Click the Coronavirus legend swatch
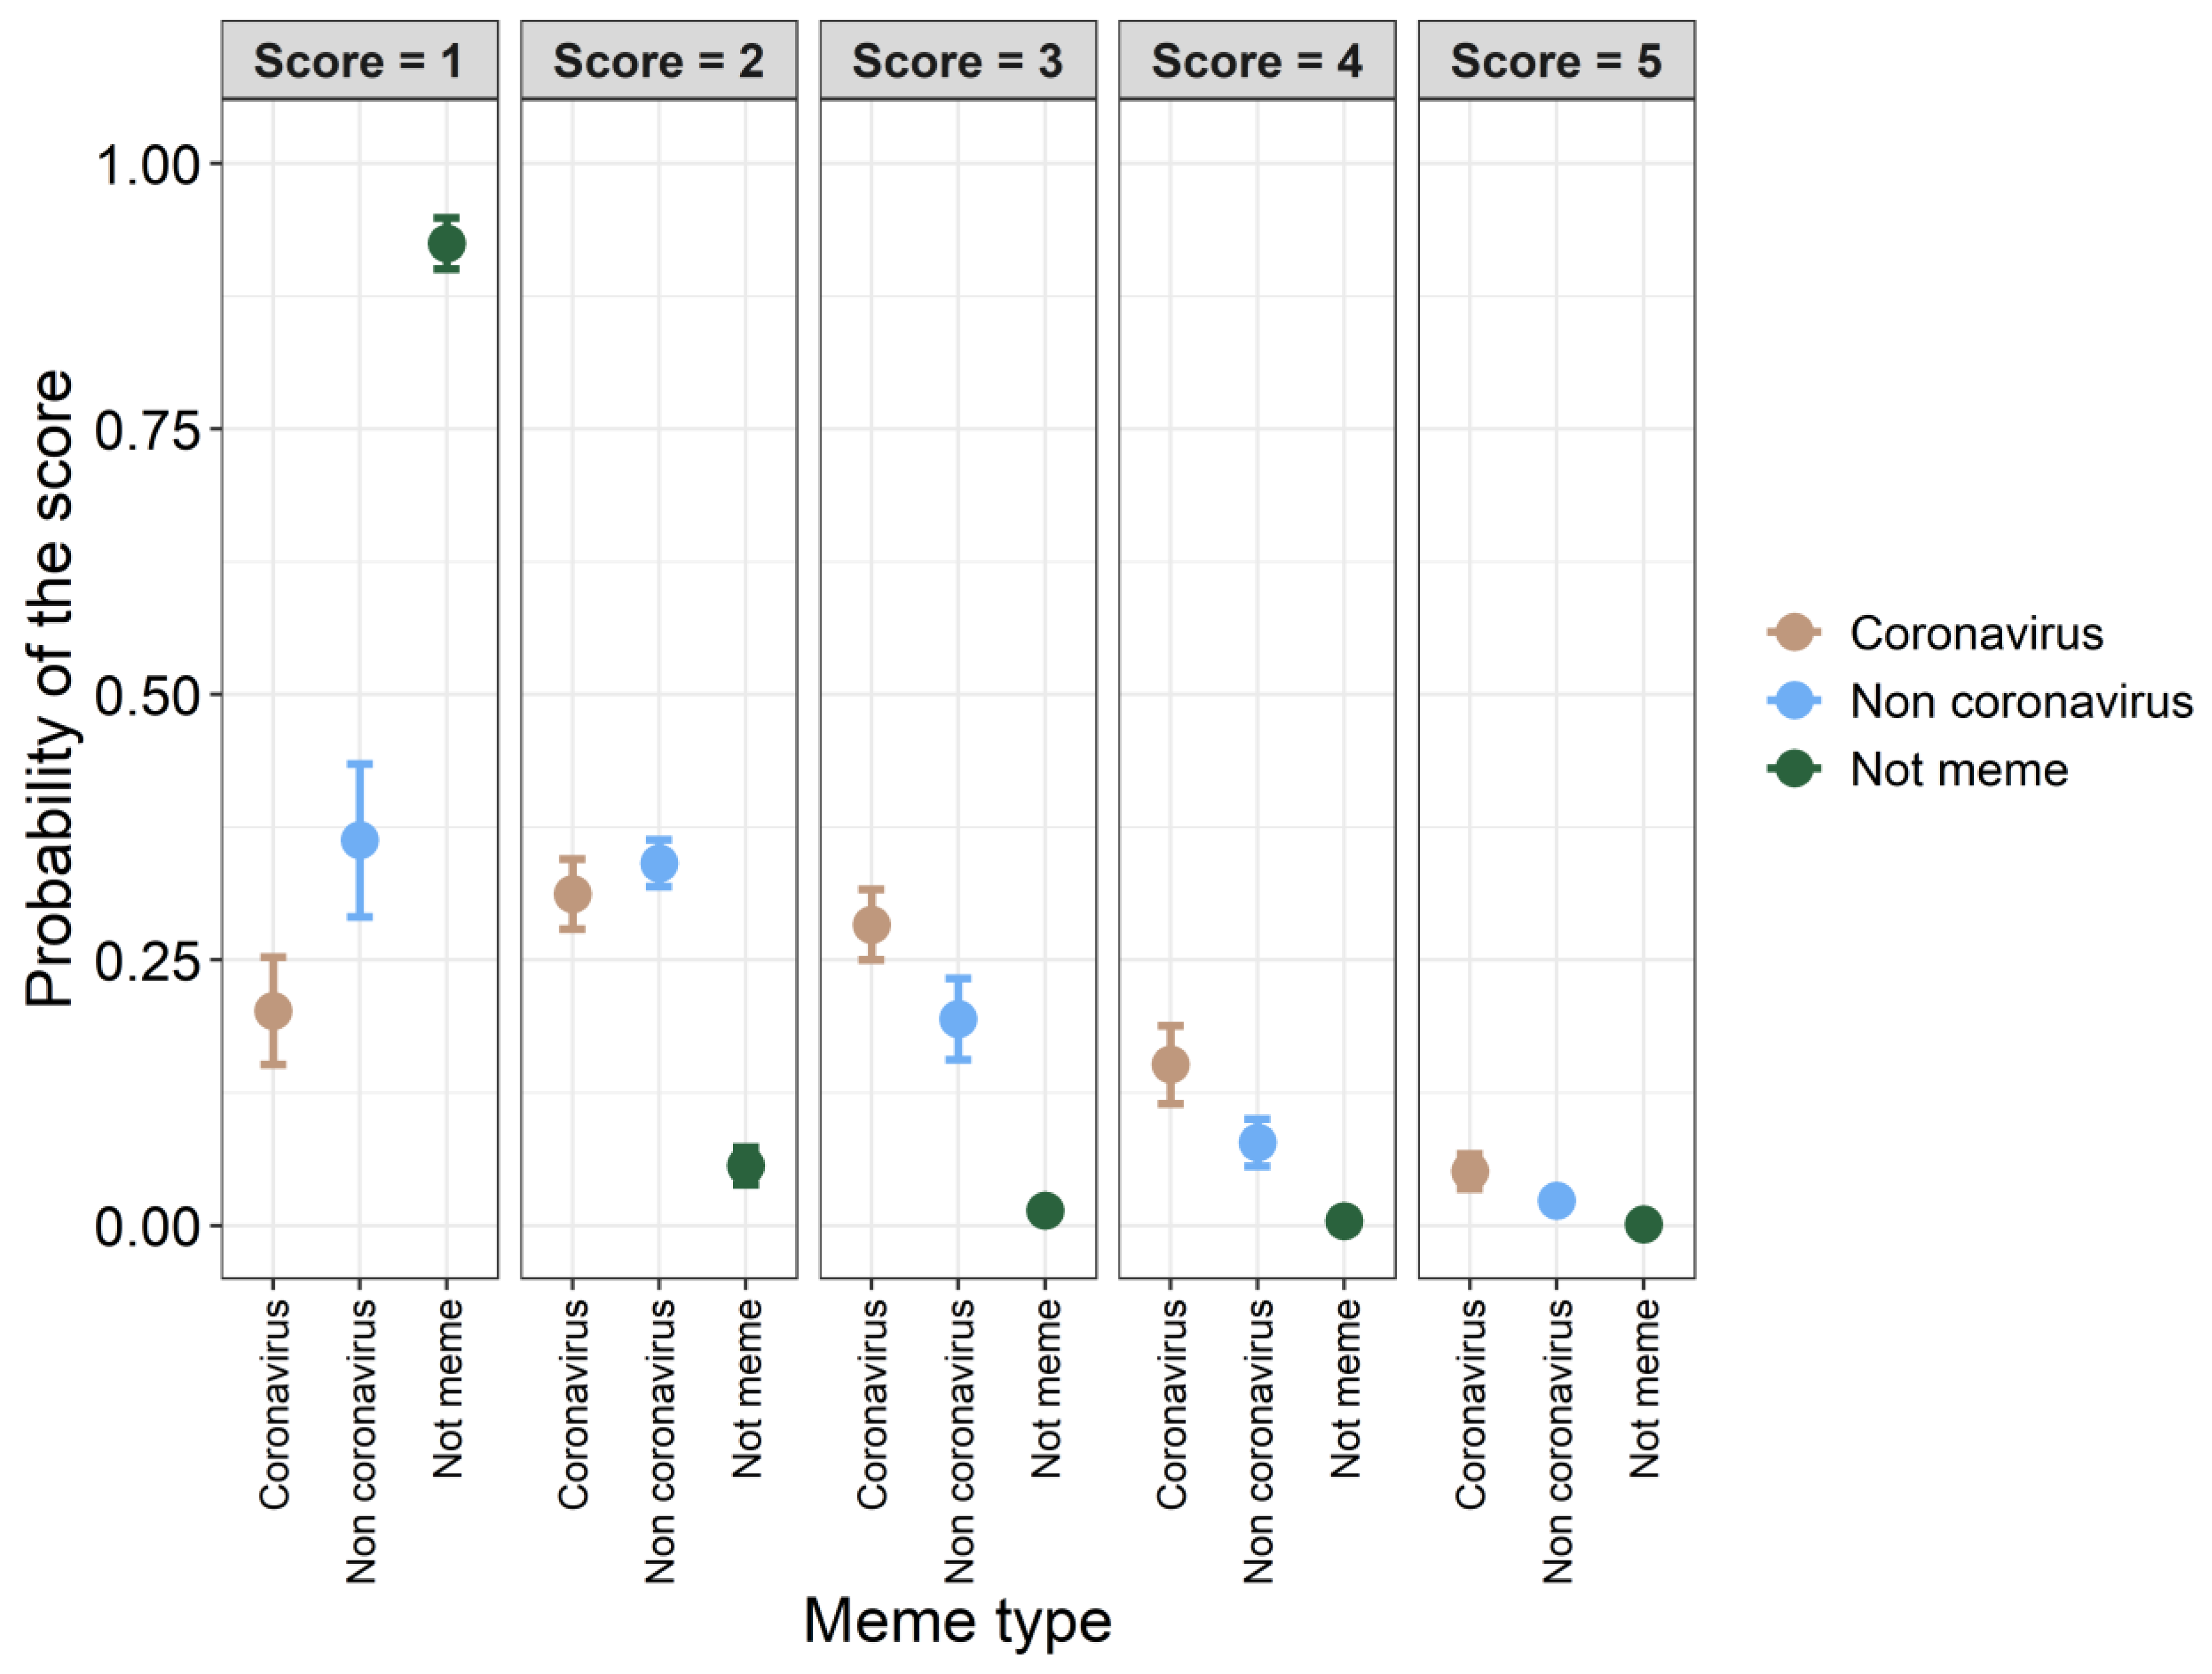 [1794, 632]
